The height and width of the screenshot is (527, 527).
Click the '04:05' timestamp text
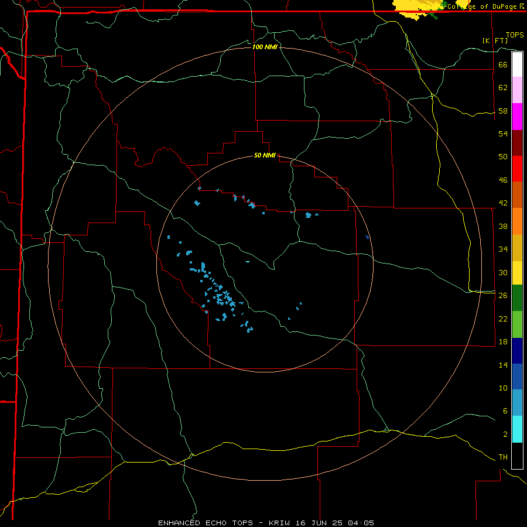coord(361,523)
